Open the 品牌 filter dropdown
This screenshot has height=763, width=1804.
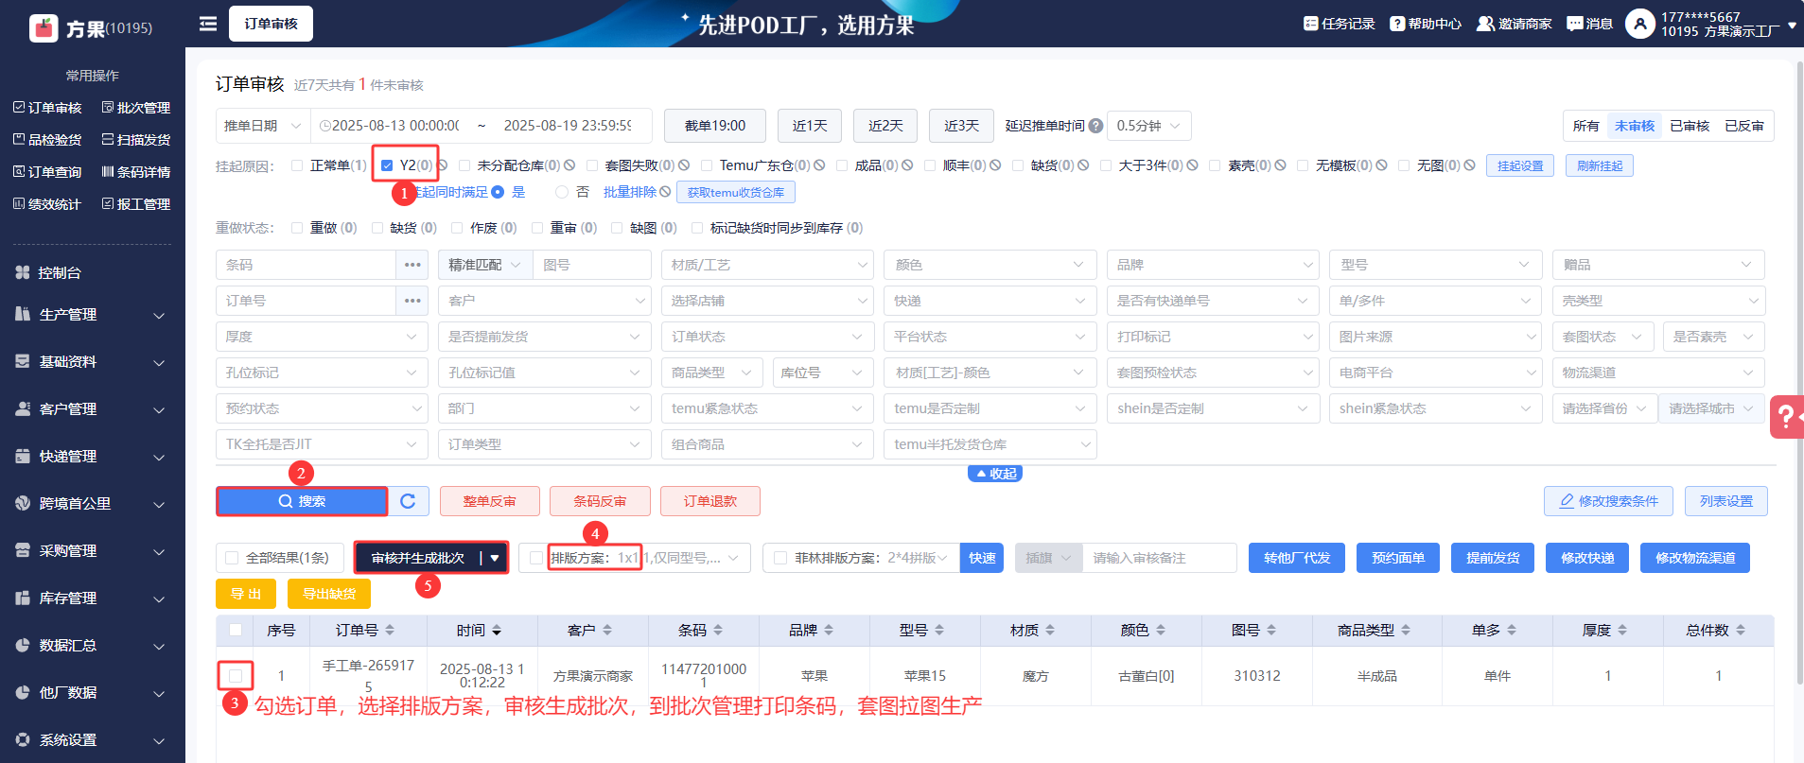(1213, 265)
